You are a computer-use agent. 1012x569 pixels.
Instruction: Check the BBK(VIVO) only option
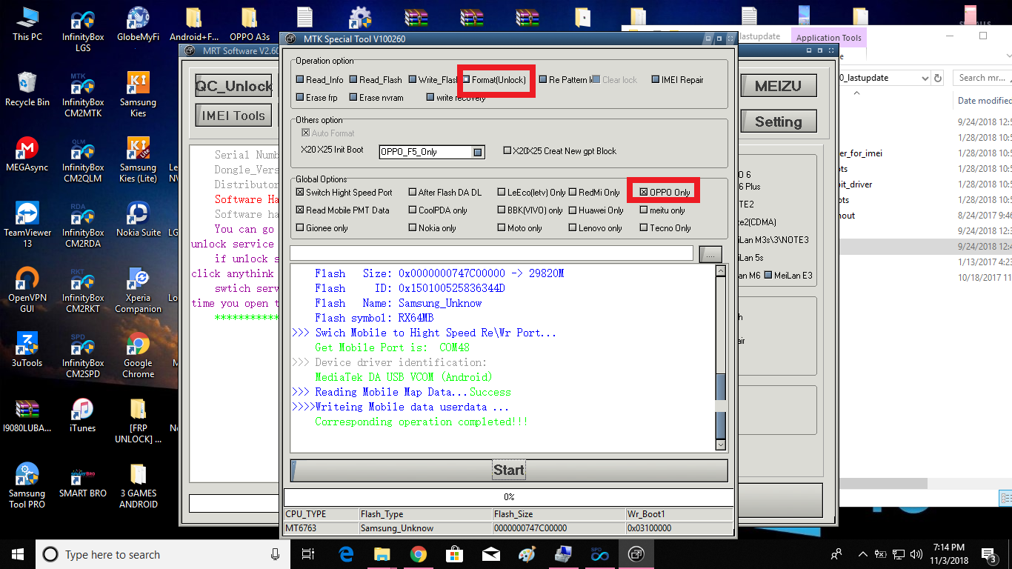502,210
